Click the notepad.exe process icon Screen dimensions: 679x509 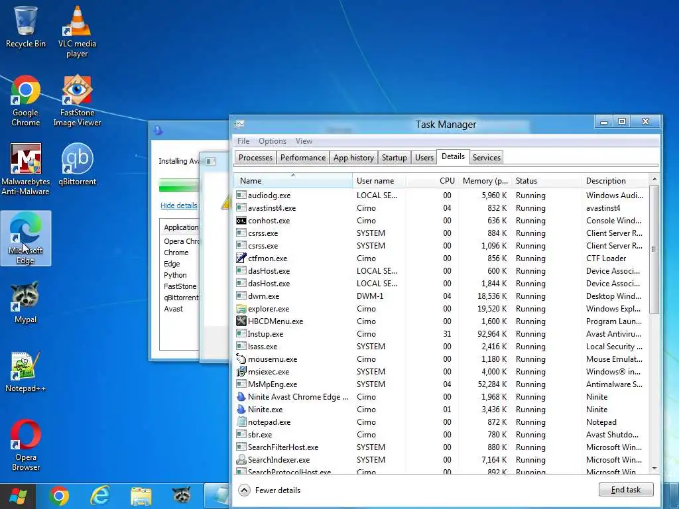241,422
